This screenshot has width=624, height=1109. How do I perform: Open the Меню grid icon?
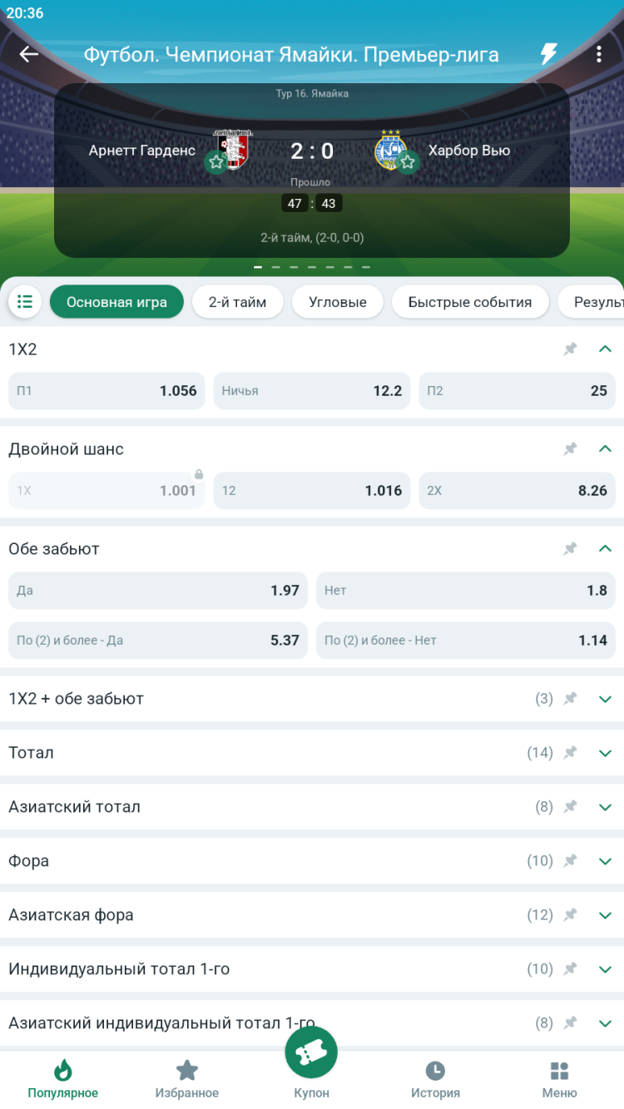[559, 1079]
